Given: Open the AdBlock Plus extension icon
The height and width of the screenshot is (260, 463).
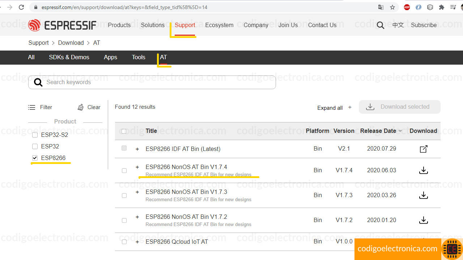Looking at the screenshot, I should [x=407, y=7].
